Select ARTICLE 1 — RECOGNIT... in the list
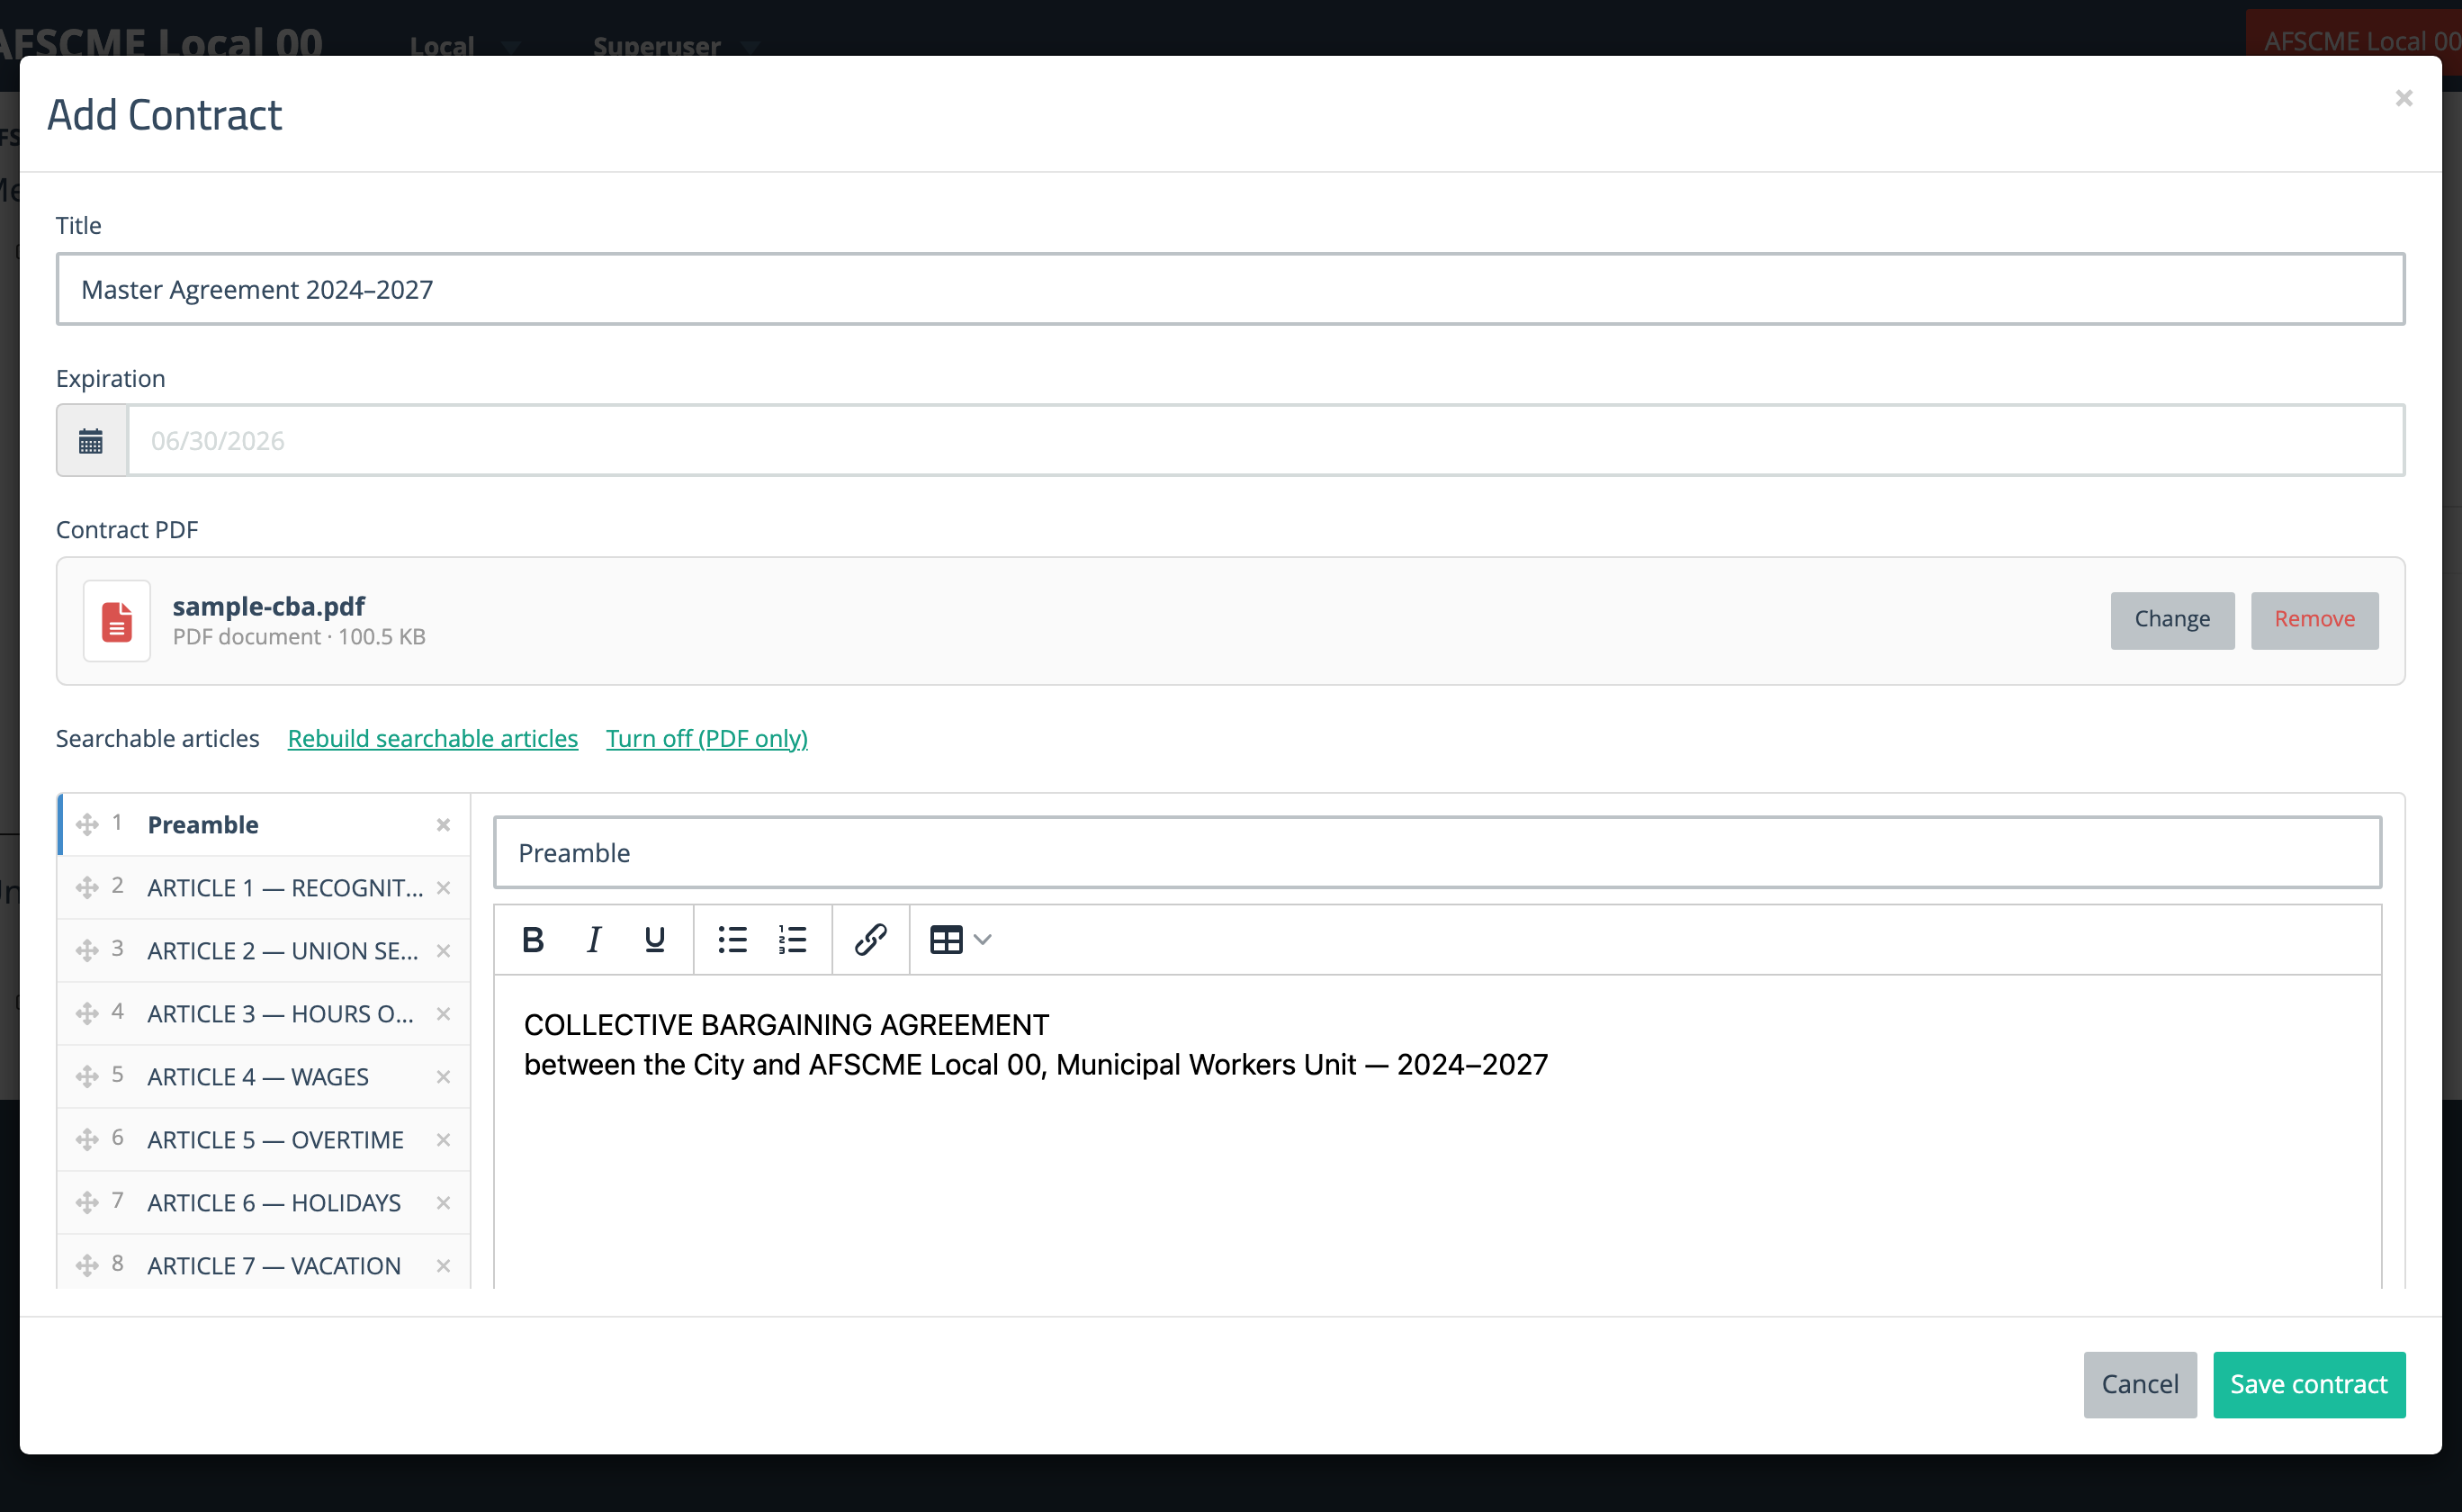 264,888
